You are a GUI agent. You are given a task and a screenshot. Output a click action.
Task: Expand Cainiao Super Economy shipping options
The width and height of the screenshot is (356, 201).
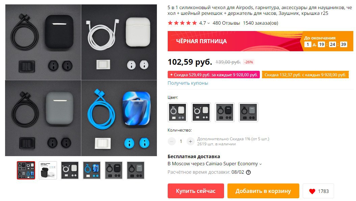261,164
